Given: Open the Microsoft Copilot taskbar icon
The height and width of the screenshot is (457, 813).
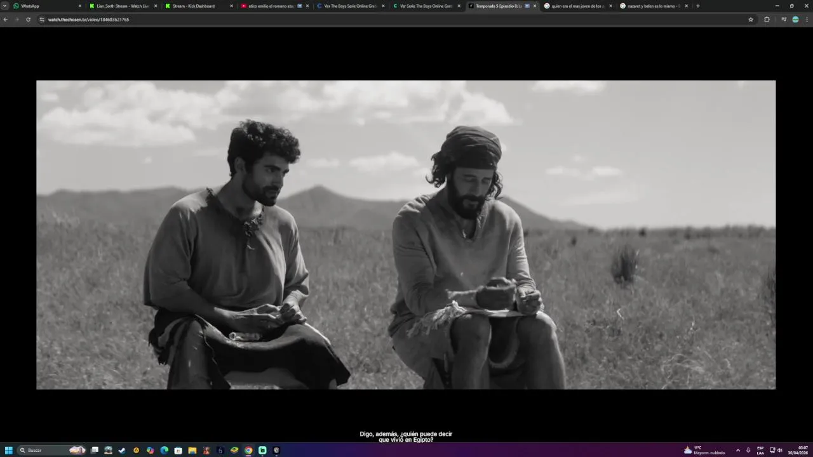Looking at the screenshot, I should [x=150, y=450].
